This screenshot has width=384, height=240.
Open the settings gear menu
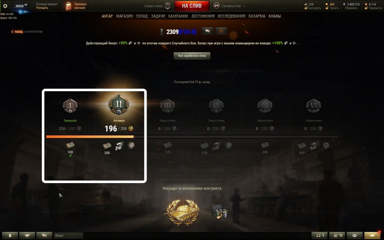click(5, 6)
